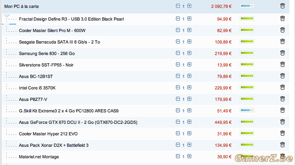Image resolution: width=295 pixels, height=165 pixels.
Task: Remove Cooler Master Silent Pro M item
Action: click(282, 30)
